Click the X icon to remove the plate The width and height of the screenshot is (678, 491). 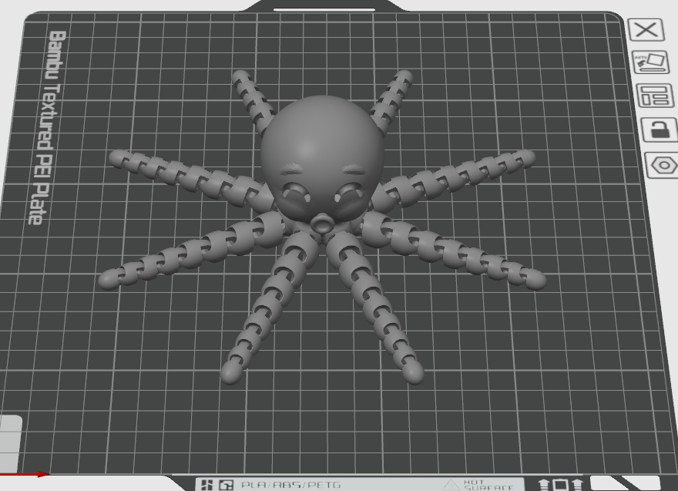646,30
